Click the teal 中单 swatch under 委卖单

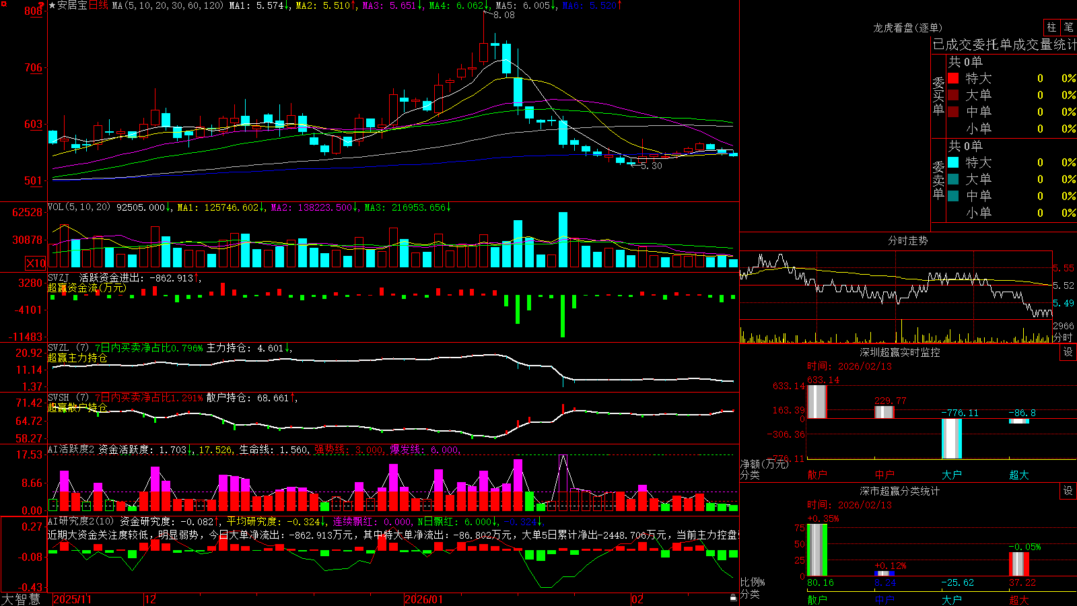point(953,196)
